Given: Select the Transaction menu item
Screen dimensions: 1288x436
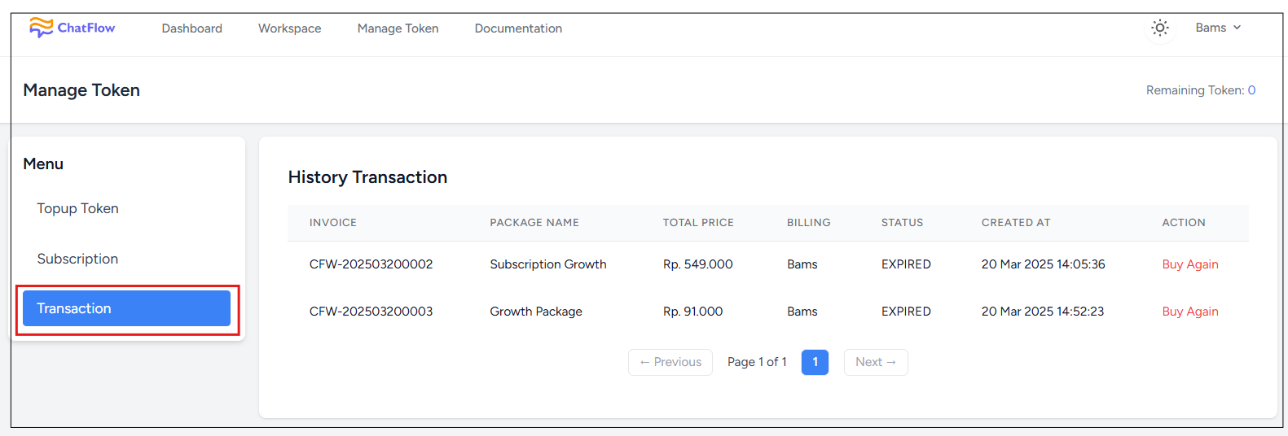Looking at the screenshot, I should point(126,308).
